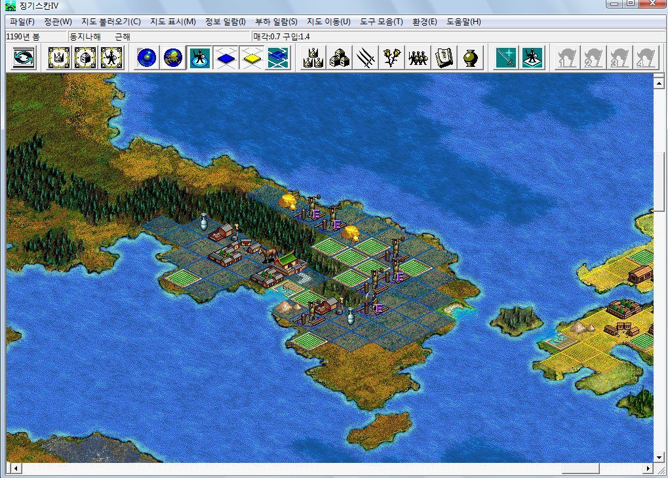668x478 pixels.
Task: Toggle the yellow diamond tile overlay
Action: pos(252,58)
